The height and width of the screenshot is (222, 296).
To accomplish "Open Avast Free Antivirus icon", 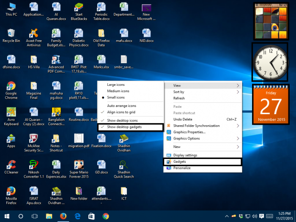I will 33,34.
